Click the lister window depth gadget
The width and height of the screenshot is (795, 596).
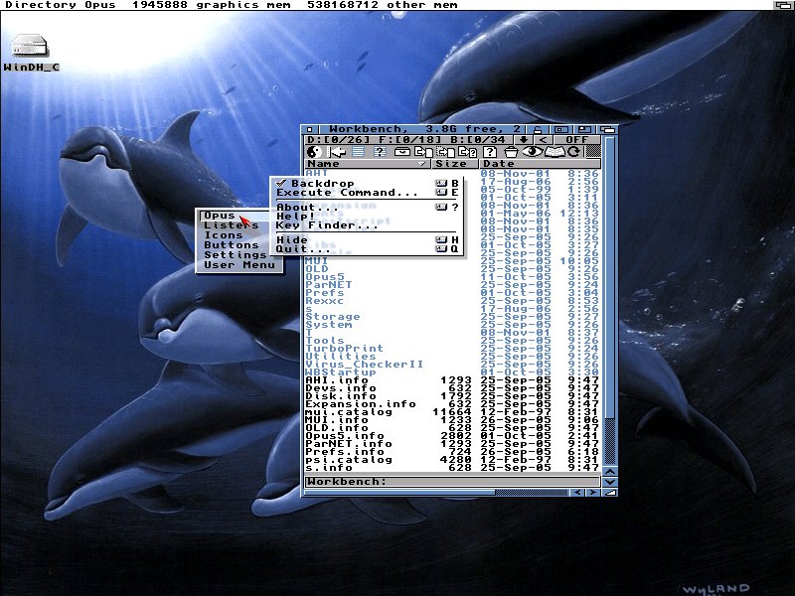coord(607,130)
